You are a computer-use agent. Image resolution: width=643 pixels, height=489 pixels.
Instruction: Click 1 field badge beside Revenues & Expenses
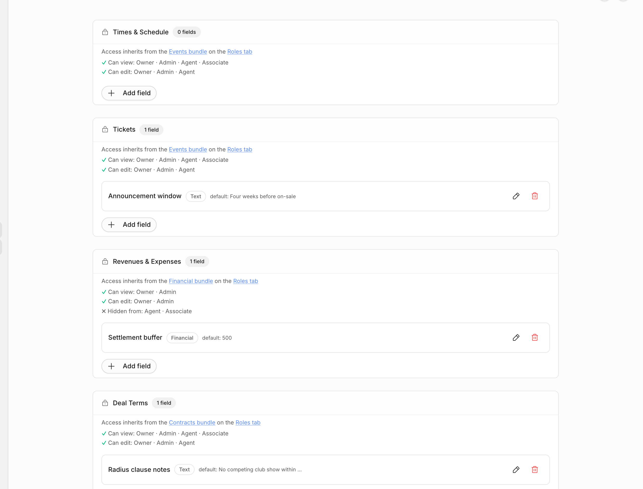pos(197,261)
